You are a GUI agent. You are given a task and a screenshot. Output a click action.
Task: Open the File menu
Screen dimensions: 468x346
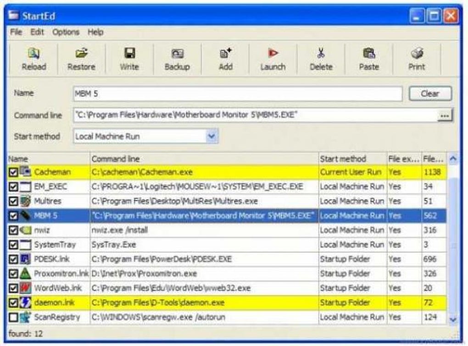pyautogui.click(x=16, y=32)
